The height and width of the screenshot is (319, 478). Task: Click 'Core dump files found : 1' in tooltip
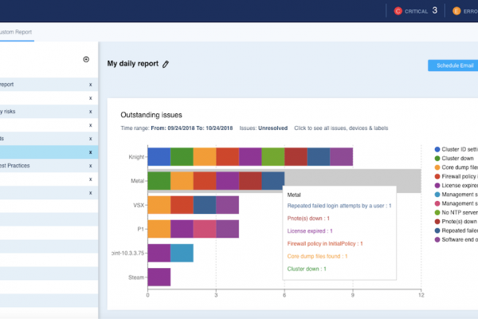point(317,256)
